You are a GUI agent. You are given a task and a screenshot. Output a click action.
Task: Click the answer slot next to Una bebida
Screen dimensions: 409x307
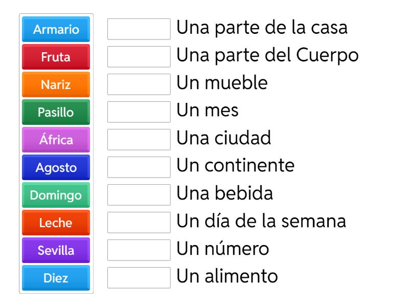coord(139,195)
